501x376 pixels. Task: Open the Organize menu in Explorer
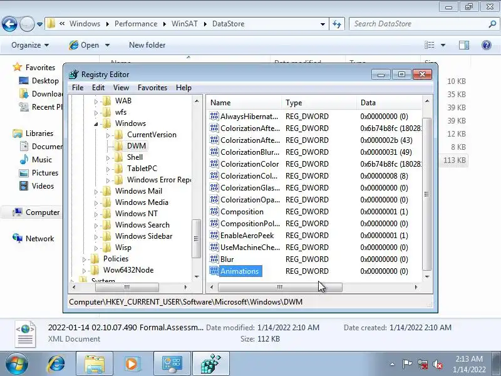pos(30,45)
